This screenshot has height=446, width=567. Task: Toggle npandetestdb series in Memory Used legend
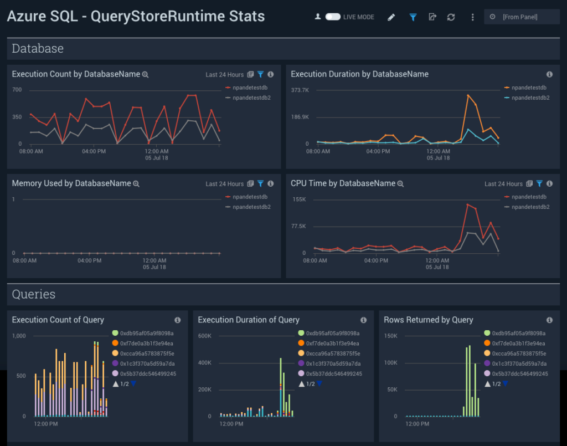click(x=246, y=197)
